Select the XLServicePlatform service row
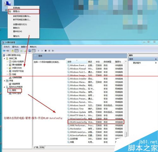The image size is (158, 152). click(x=96, y=135)
